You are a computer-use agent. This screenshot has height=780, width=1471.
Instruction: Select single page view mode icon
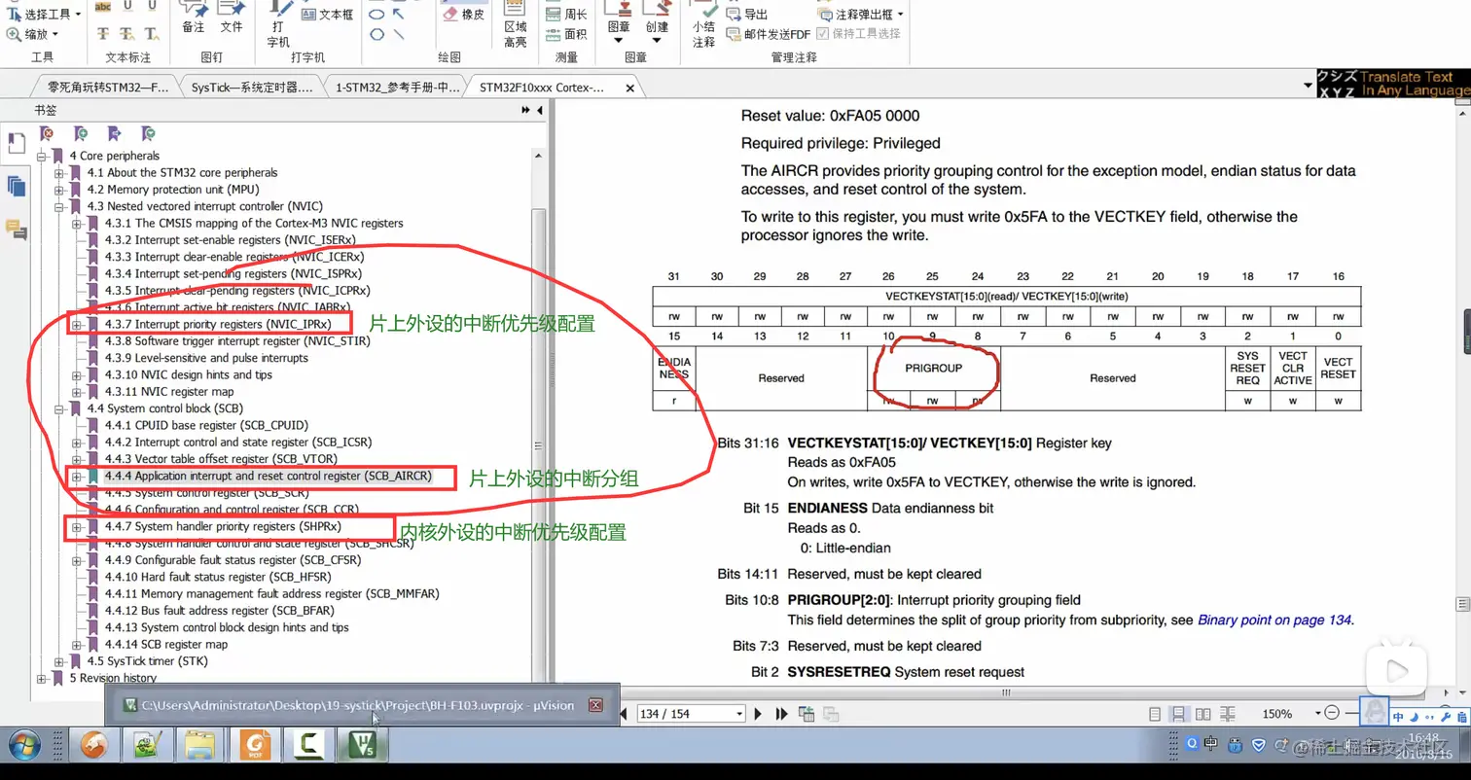tap(1155, 714)
